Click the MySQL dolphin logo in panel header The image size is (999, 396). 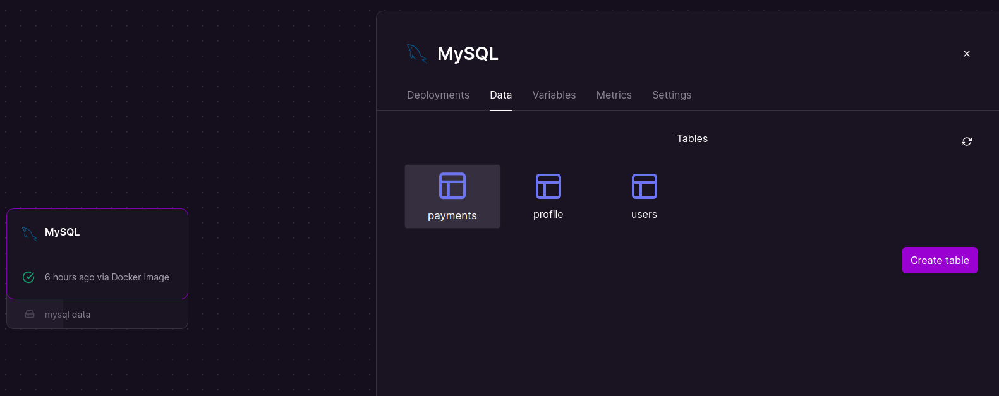(x=416, y=54)
